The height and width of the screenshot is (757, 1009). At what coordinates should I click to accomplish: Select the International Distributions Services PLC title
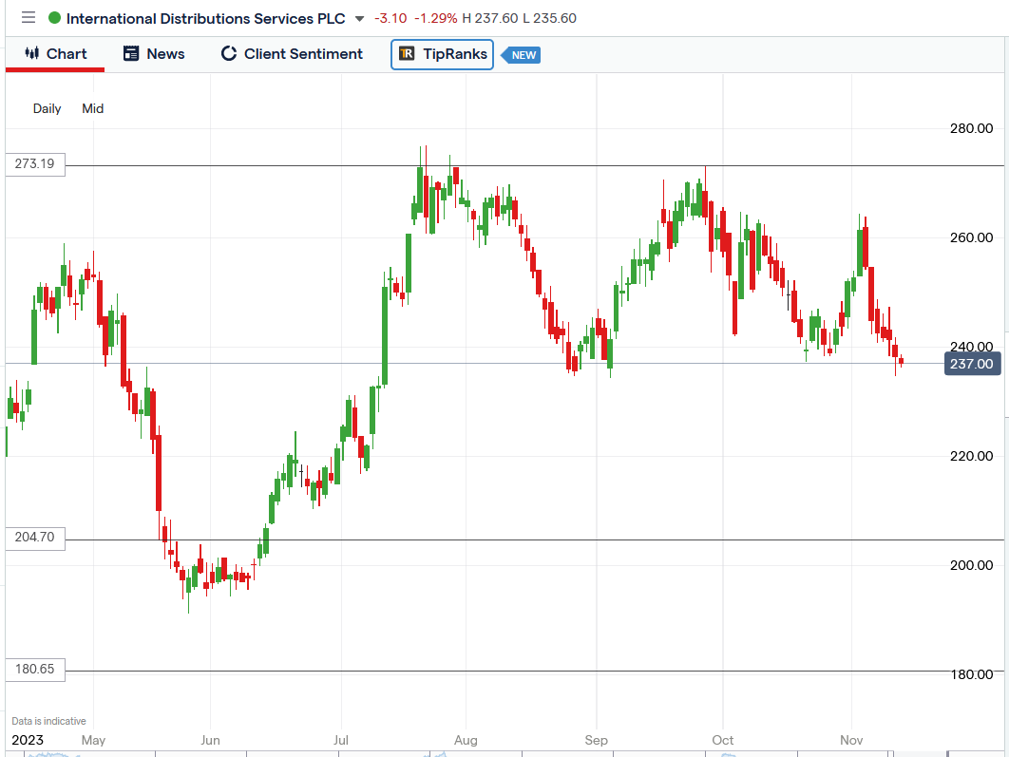(x=206, y=19)
